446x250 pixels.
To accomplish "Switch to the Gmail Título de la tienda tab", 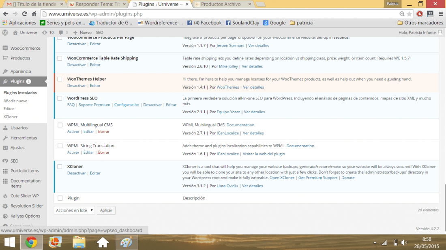I will click(x=35, y=4).
